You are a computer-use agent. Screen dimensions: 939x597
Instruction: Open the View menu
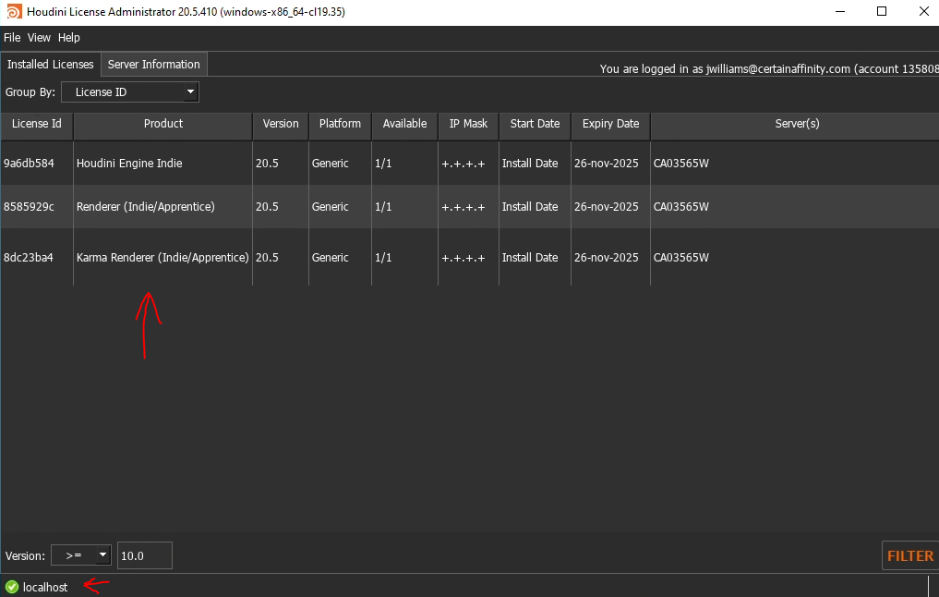coord(39,37)
